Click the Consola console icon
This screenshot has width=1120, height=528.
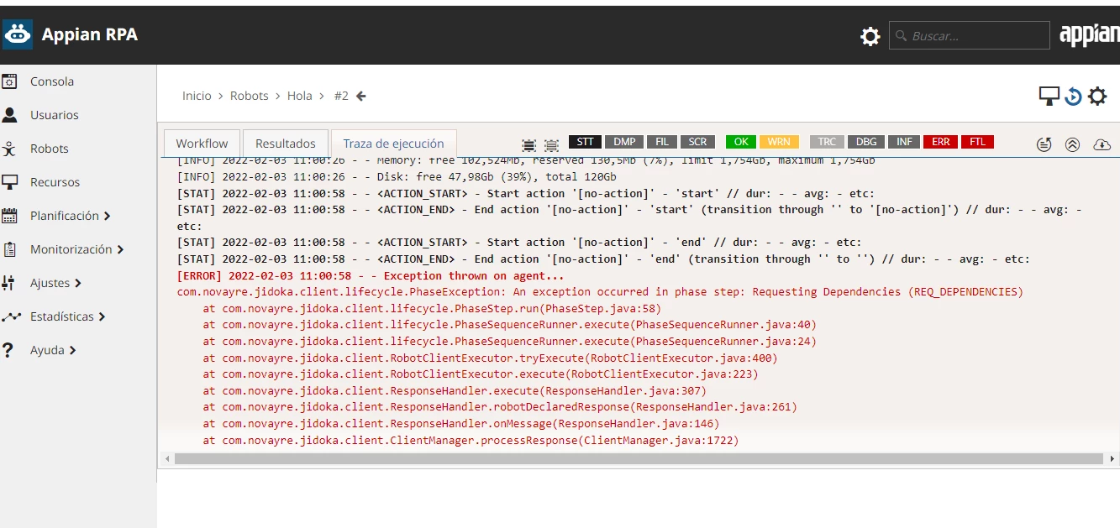tap(9, 81)
